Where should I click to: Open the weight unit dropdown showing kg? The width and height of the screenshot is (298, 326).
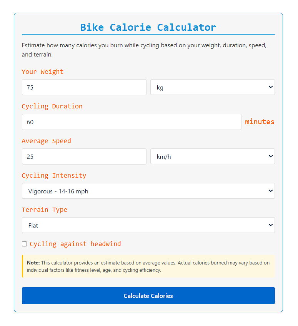point(212,87)
